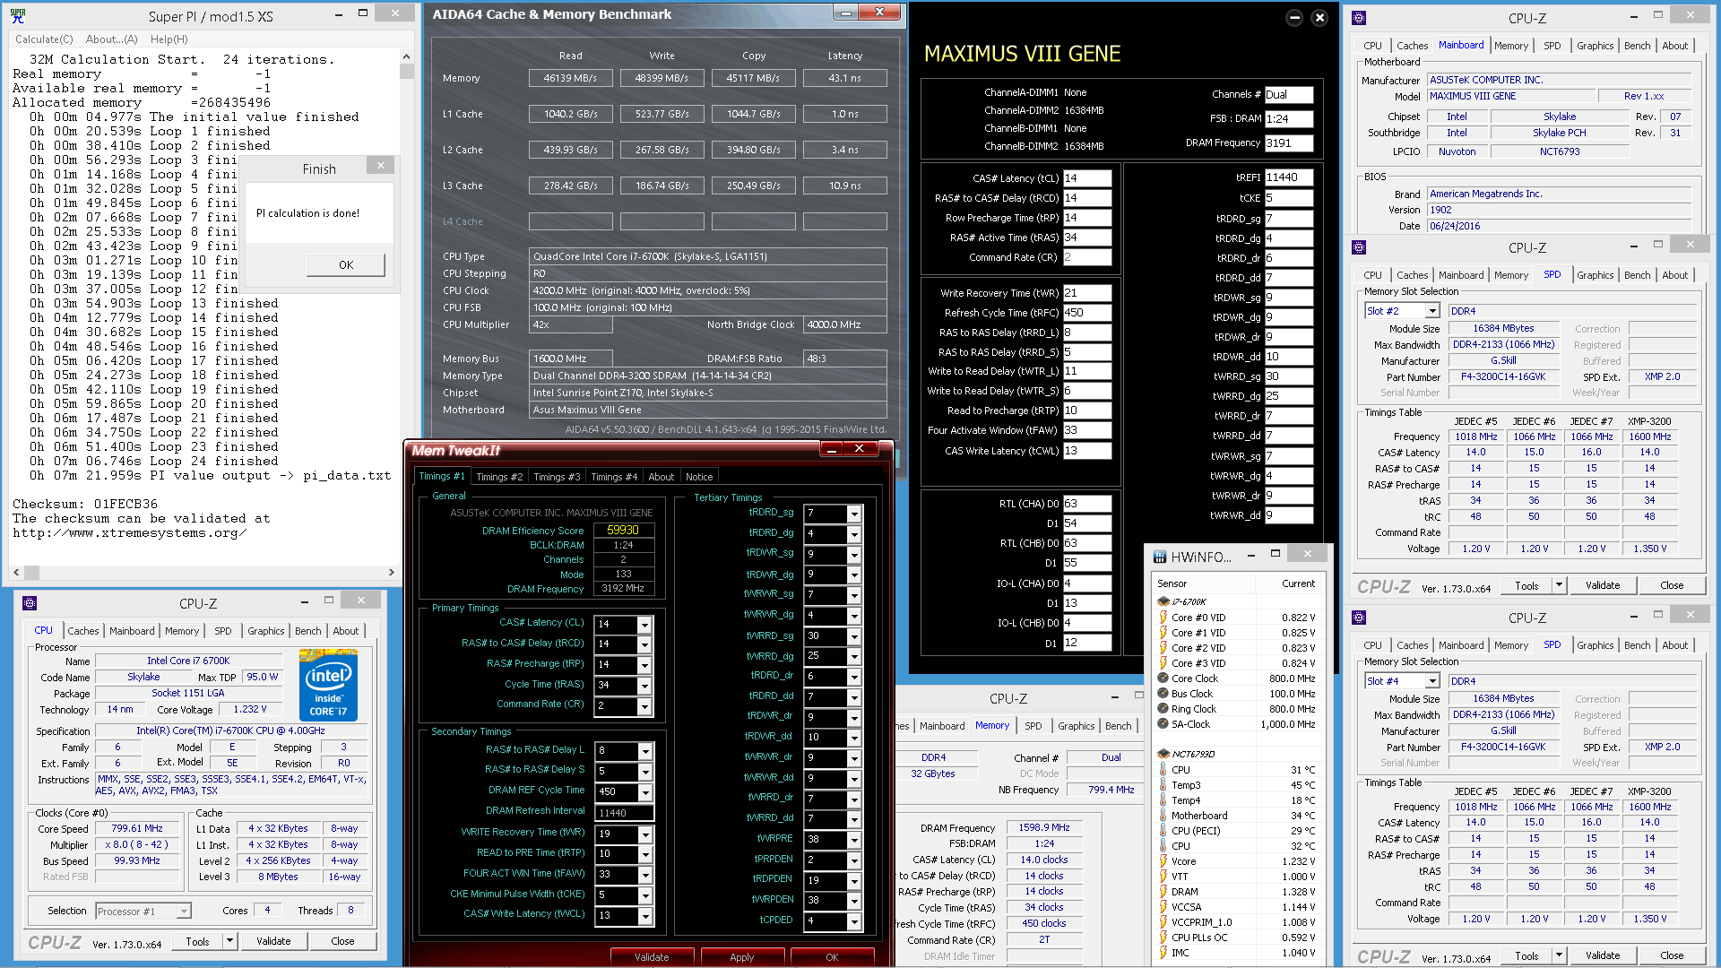Click CPU-Z icon in Slot #4 SPD window
The width and height of the screenshot is (1721, 968).
(1359, 618)
